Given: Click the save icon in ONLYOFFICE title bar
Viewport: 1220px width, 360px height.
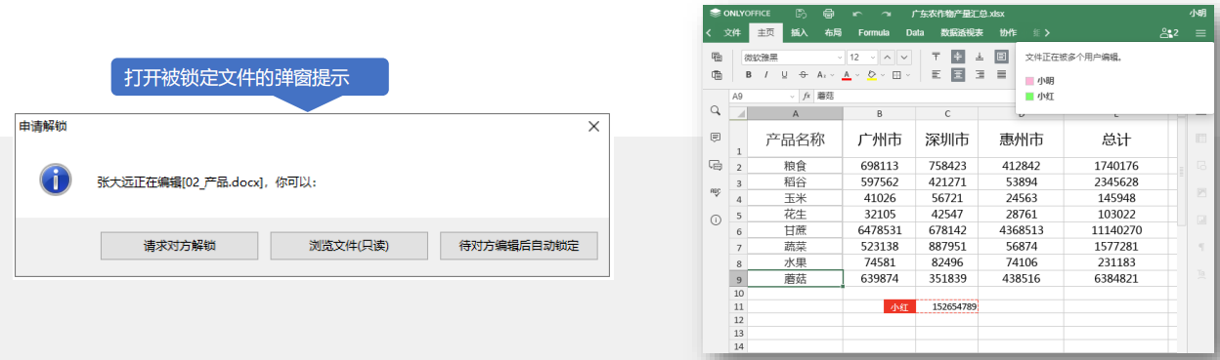Looking at the screenshot, I should (x=800, y=14).
